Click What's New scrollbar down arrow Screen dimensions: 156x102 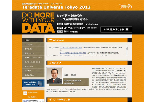(x=127, y=55)
